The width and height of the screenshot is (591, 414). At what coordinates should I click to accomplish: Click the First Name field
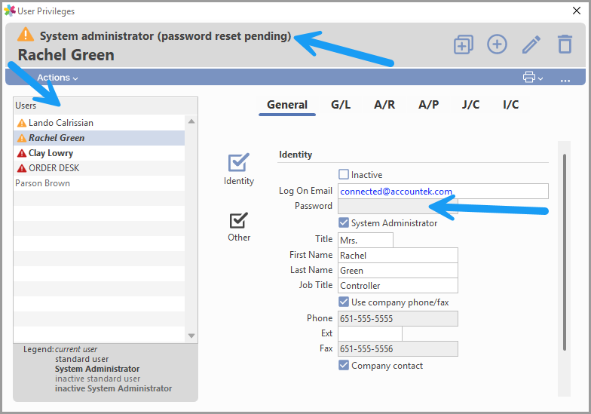[398, 255]
